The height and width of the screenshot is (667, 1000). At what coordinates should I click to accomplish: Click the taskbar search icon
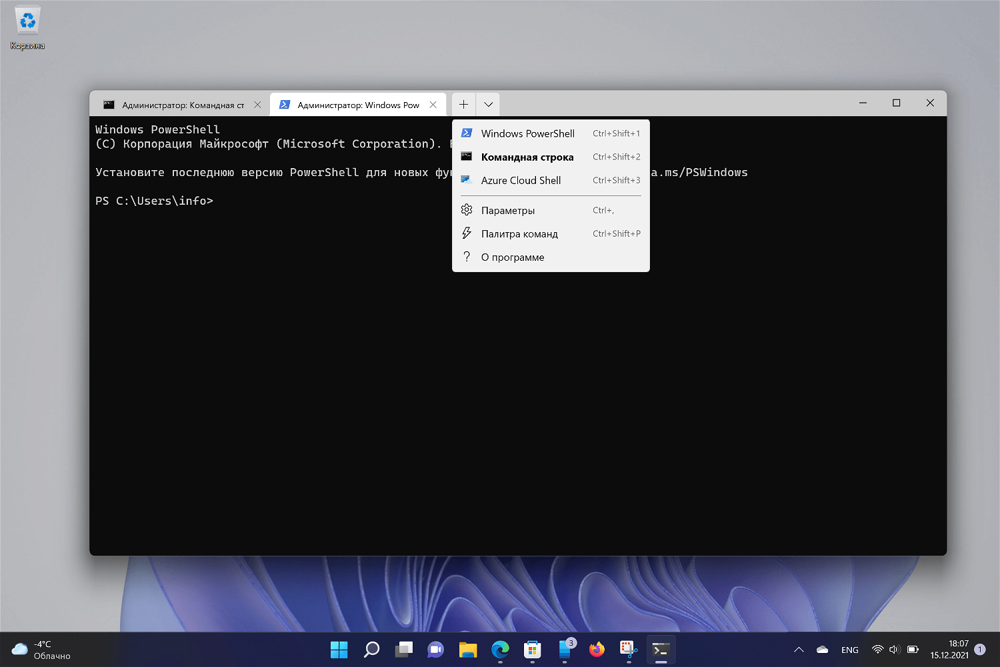[x=371, y=650]
